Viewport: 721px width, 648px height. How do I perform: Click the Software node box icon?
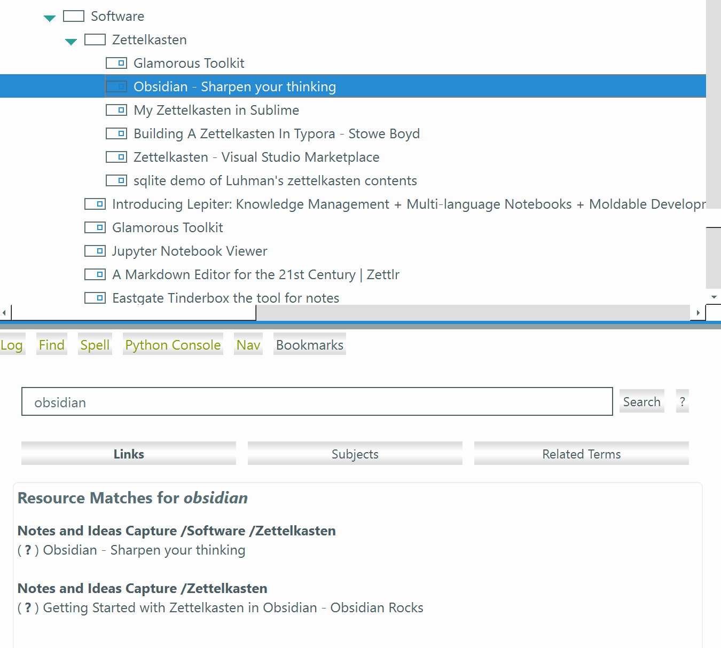pos(74,16)
